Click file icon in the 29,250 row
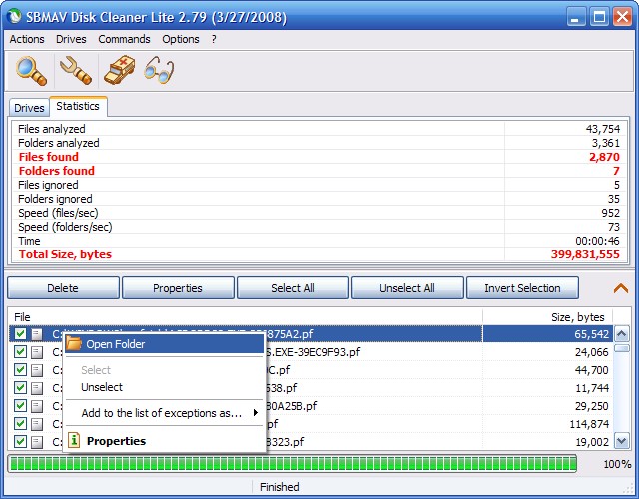 37,406
